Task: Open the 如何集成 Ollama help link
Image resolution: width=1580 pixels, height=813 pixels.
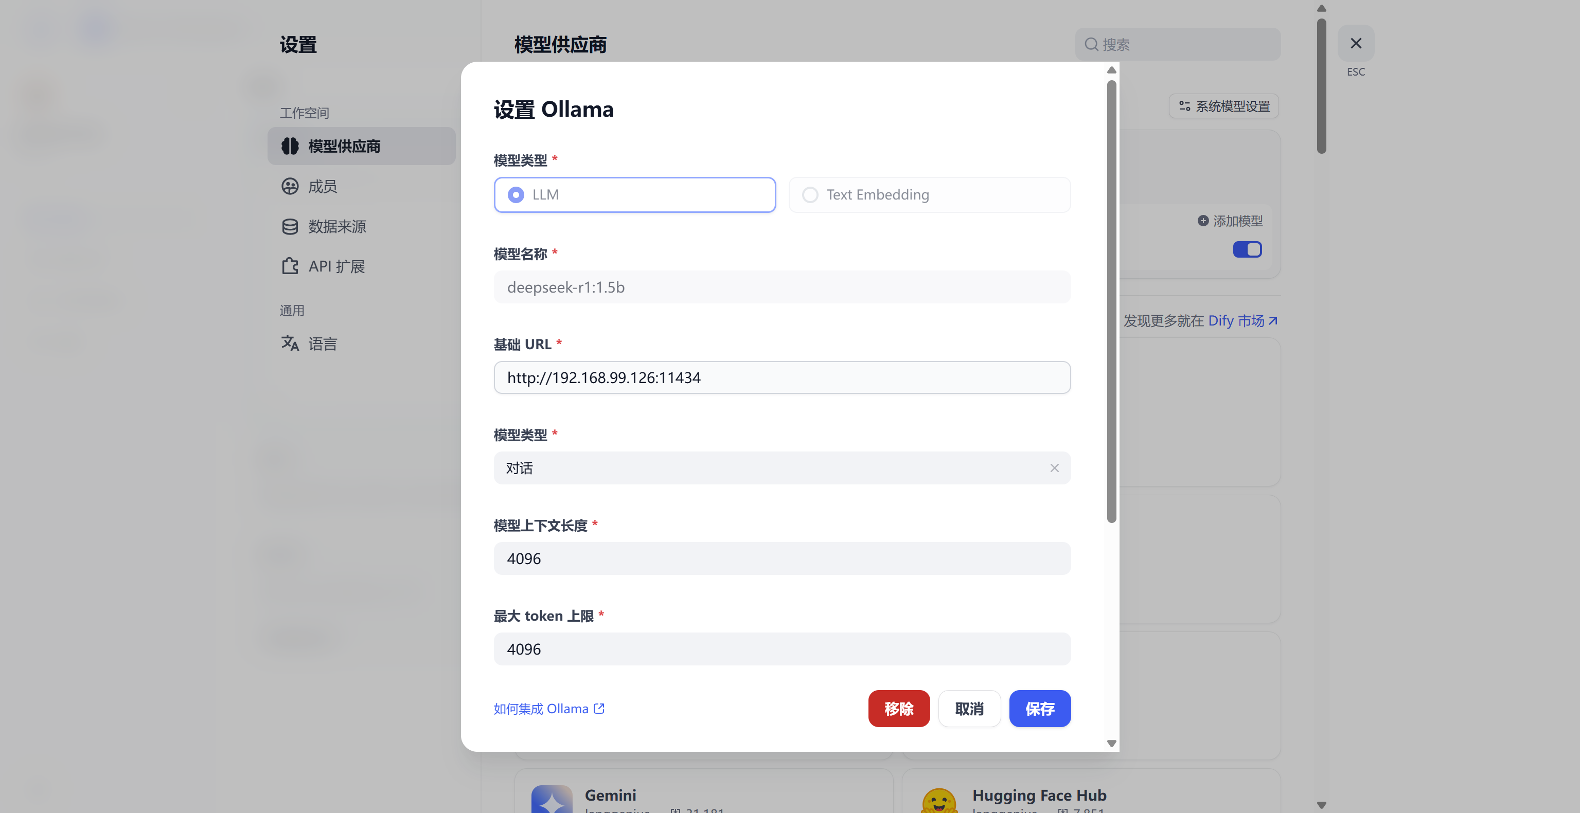Action: [x=549, y=708]
